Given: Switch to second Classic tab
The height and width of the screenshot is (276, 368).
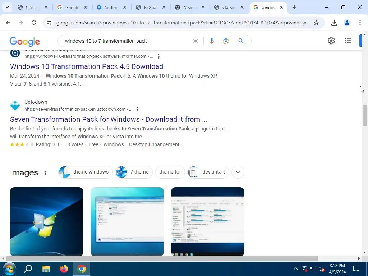Looking at the screenshot, I should [x=228, y=8].
